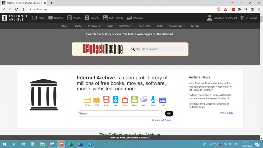
Task: Open the BOOKS section icon
Action: 51,18
